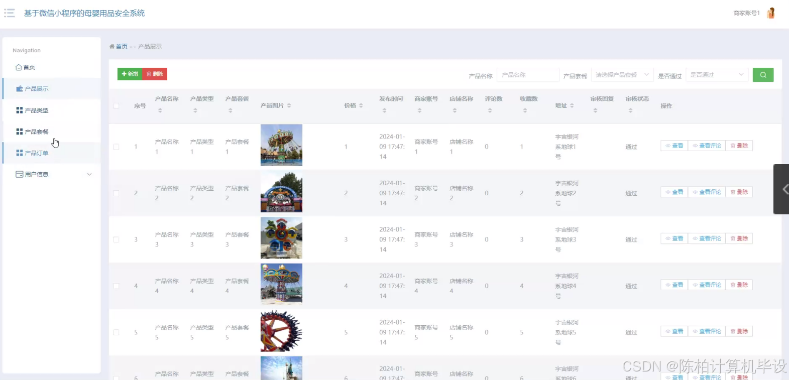Viewport: 789px width, 380px height.
Task: Click 查看评论 for product row 2
Action: (x=707, y=192)
